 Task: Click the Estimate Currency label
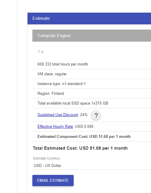click(47, 158)
